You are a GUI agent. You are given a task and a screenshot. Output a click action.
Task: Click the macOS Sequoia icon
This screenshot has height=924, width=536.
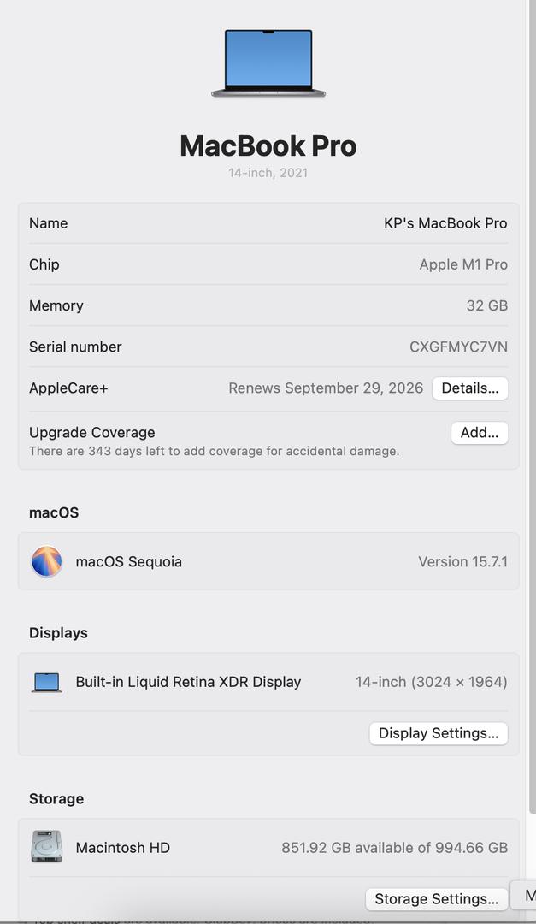point(47,562)
